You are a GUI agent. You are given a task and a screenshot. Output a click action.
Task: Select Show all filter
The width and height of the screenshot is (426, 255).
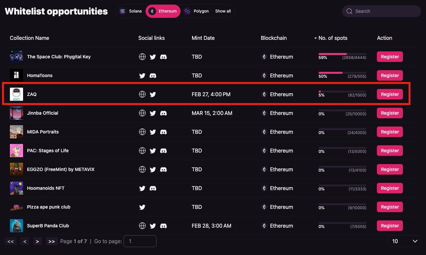coord(223,11)
